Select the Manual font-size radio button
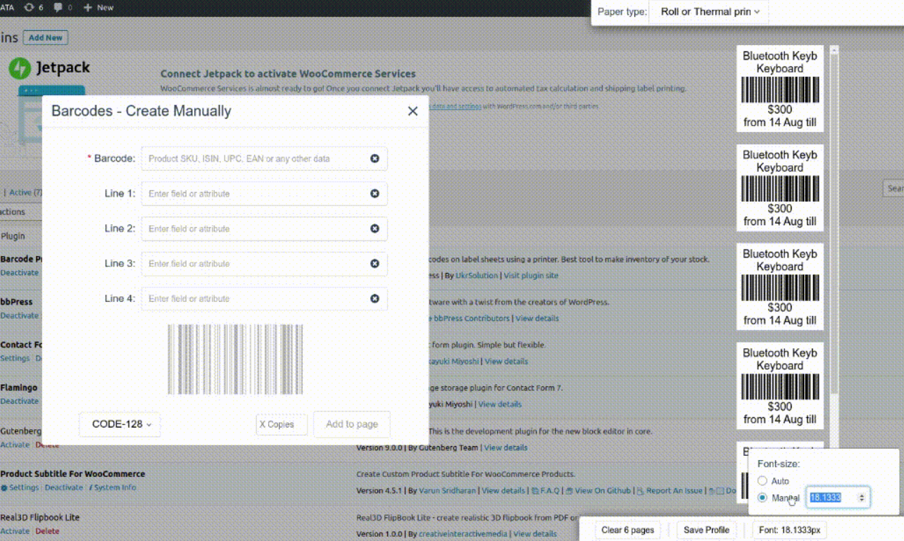 pyautogui.click(x=762, y=498)
